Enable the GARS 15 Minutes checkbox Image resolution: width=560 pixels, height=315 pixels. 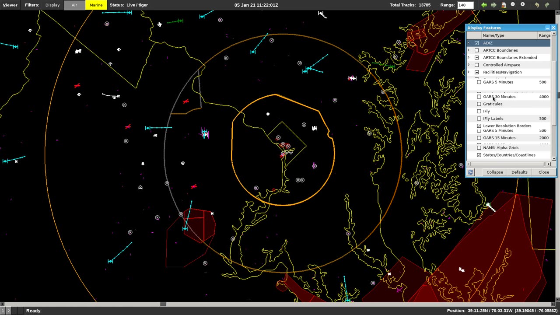479,138
